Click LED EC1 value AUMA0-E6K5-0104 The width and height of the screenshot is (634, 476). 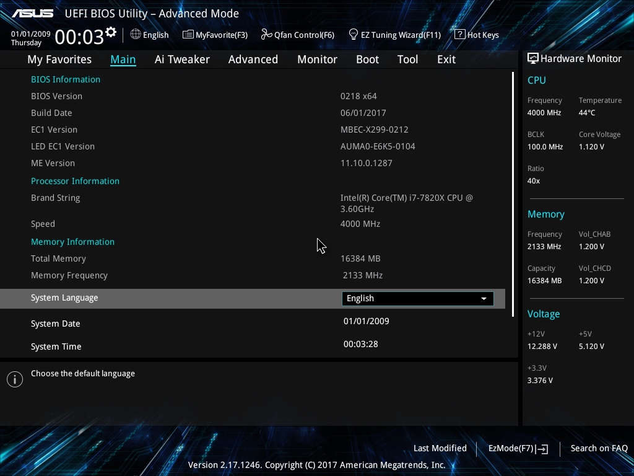[x=378, y=146]
